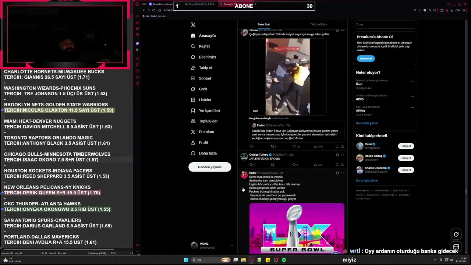471x265 pixels.
Task: Play the fight video in Zlatan's post
Action: 288,77
